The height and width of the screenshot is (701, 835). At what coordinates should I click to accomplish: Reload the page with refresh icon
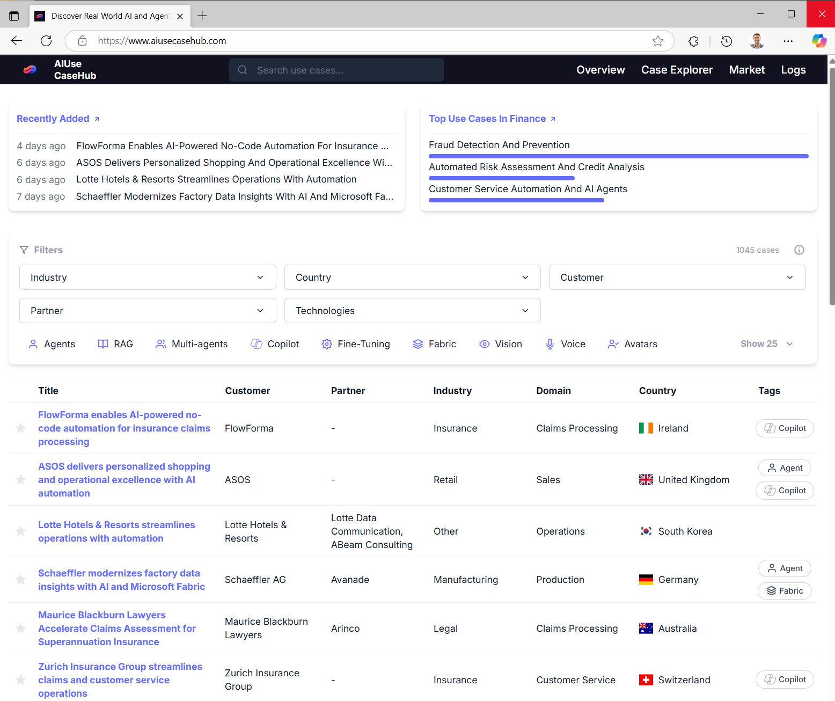coord(46,41)
